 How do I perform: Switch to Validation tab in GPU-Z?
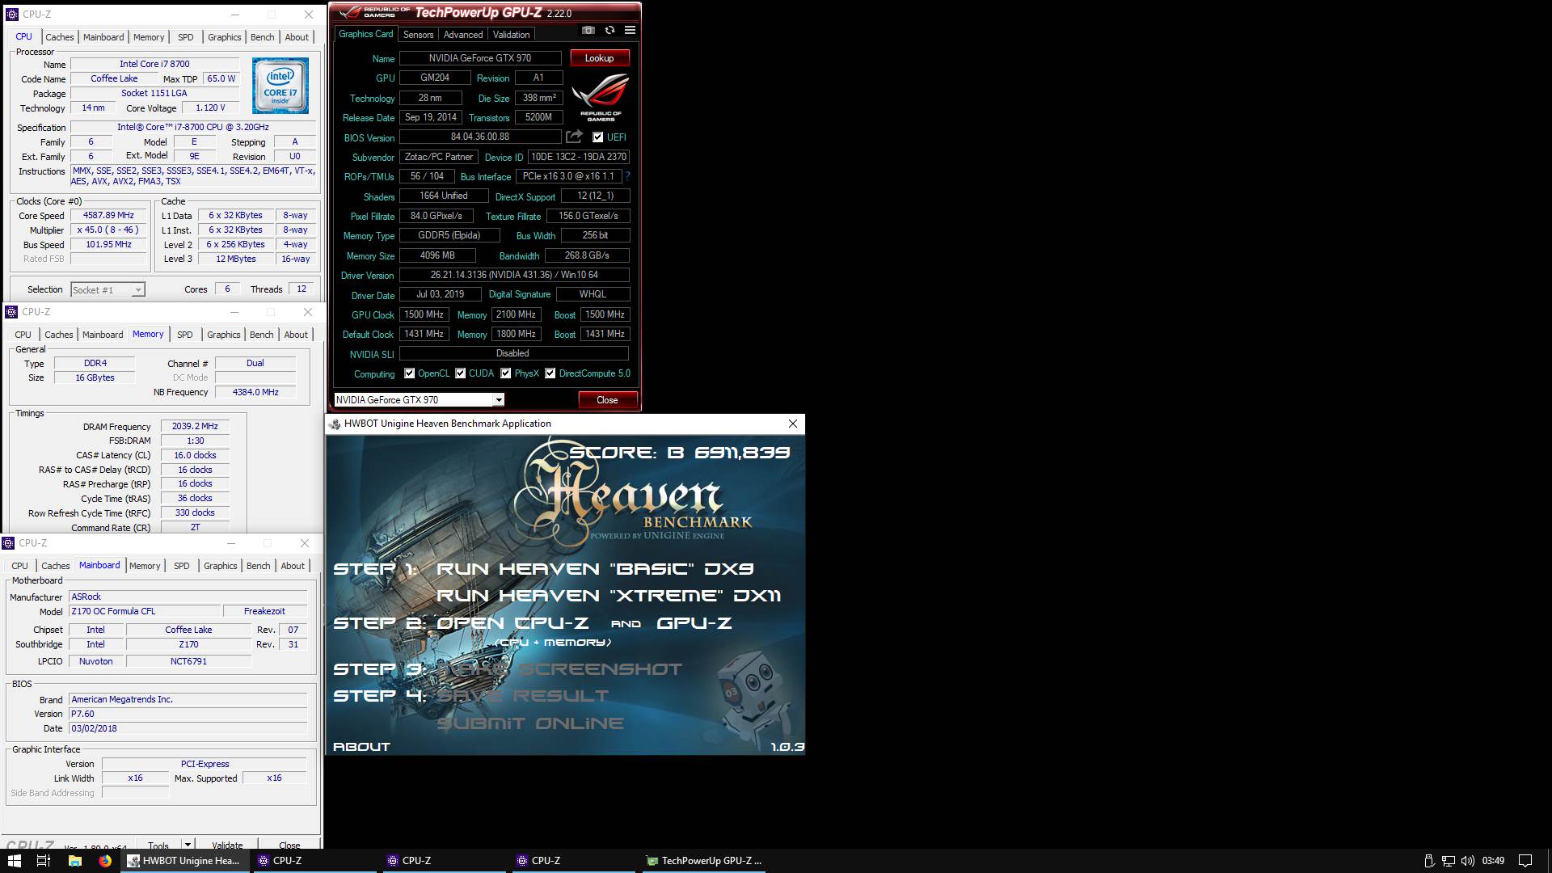coord(511,35)
